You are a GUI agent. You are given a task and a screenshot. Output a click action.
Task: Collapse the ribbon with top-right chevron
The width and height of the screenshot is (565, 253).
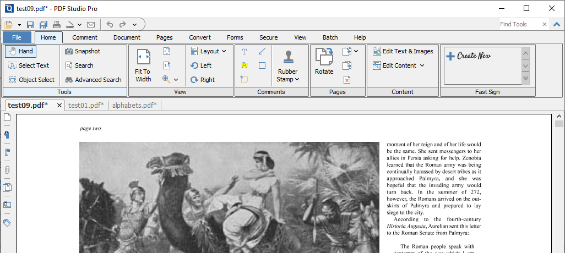pyautogui.click(x=557, y=24)
